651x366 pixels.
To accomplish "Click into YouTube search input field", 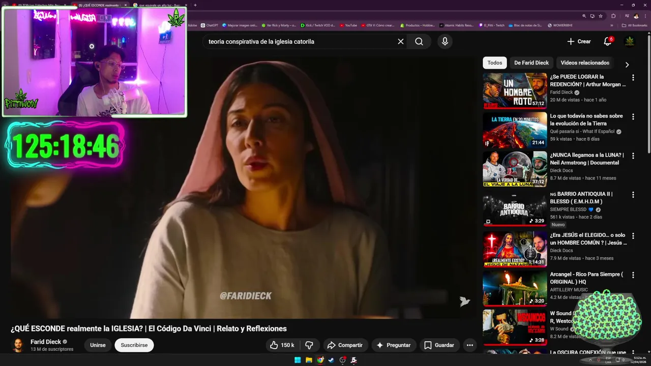I will tap(300, 42).
